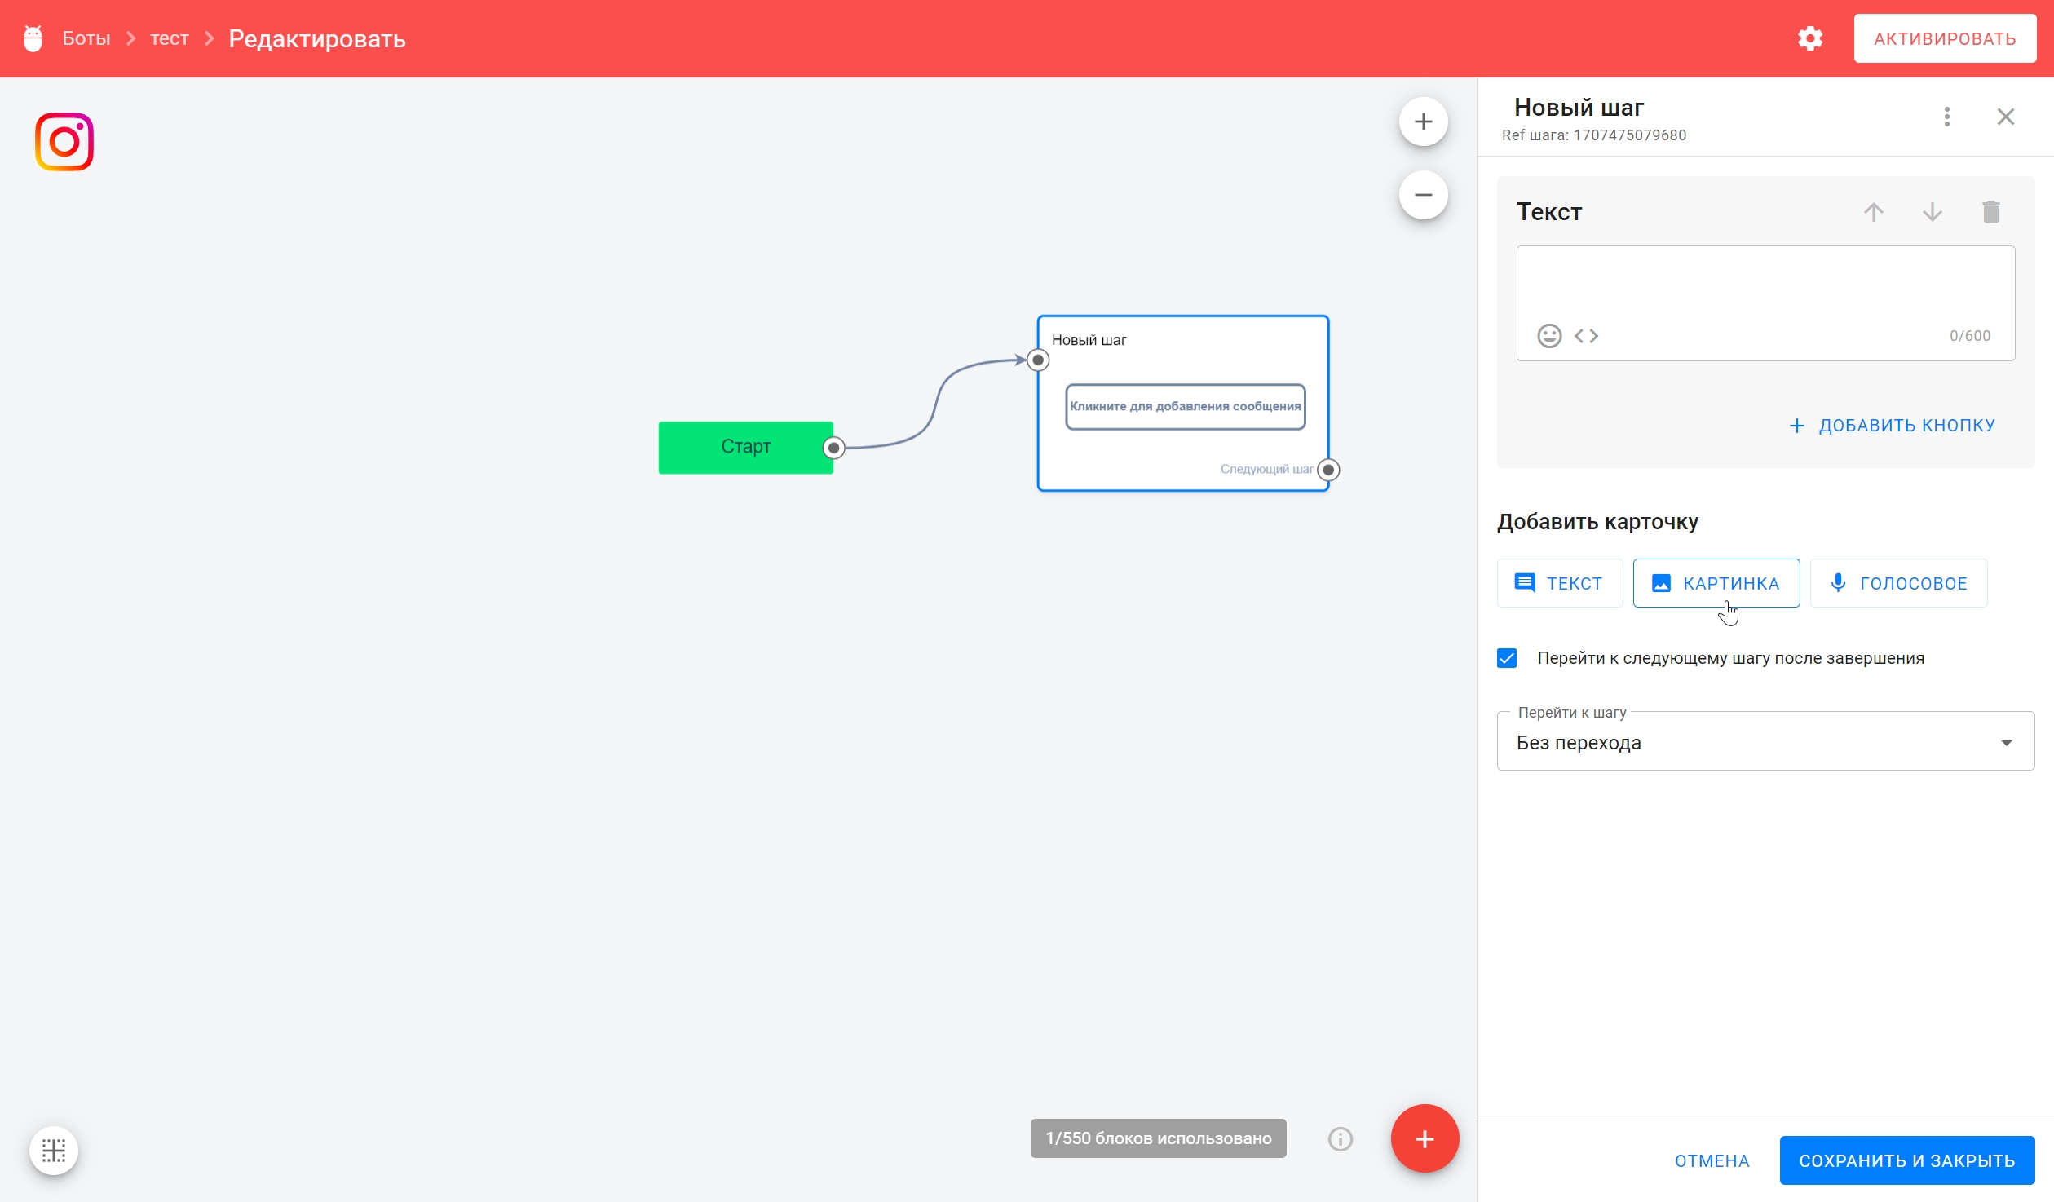Image resolution: width=2054 pixels, height=1202 pixels.
Task: Open step options three-dot menu
Action: (1946, 117)
